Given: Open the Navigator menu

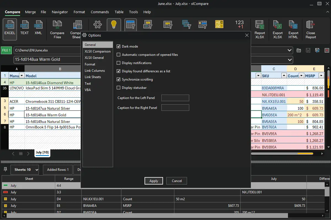Looking at the screenshot, I should click(x=60, y=12).
